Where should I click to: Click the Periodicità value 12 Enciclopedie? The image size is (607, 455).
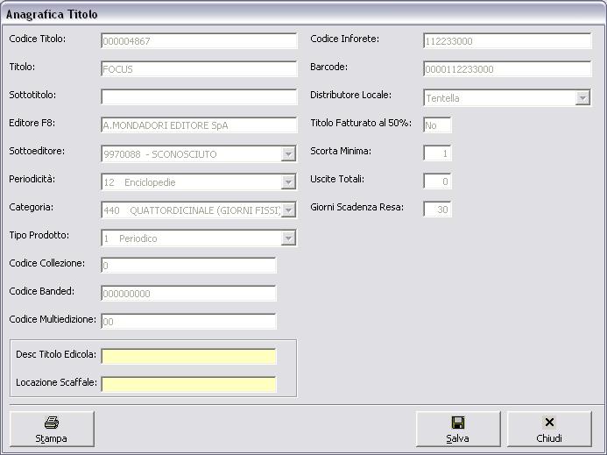click(x=140, y=182)
